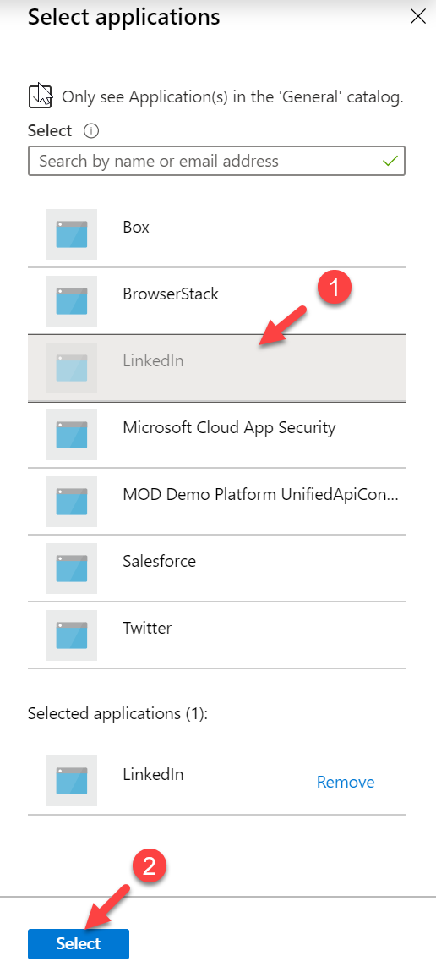Image resolution: width=436 pixels, height=978 pixels.
Task: Choose Box from the application list
Action: click(x=217, y=234)
